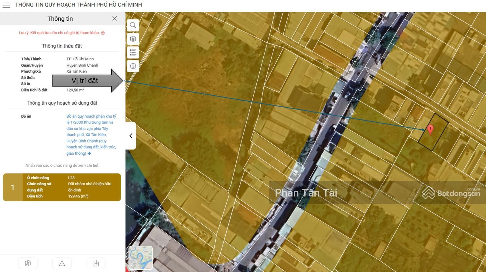Click the circled info icon on map
The image size is (486, 272).
click(x=133, y=66)
